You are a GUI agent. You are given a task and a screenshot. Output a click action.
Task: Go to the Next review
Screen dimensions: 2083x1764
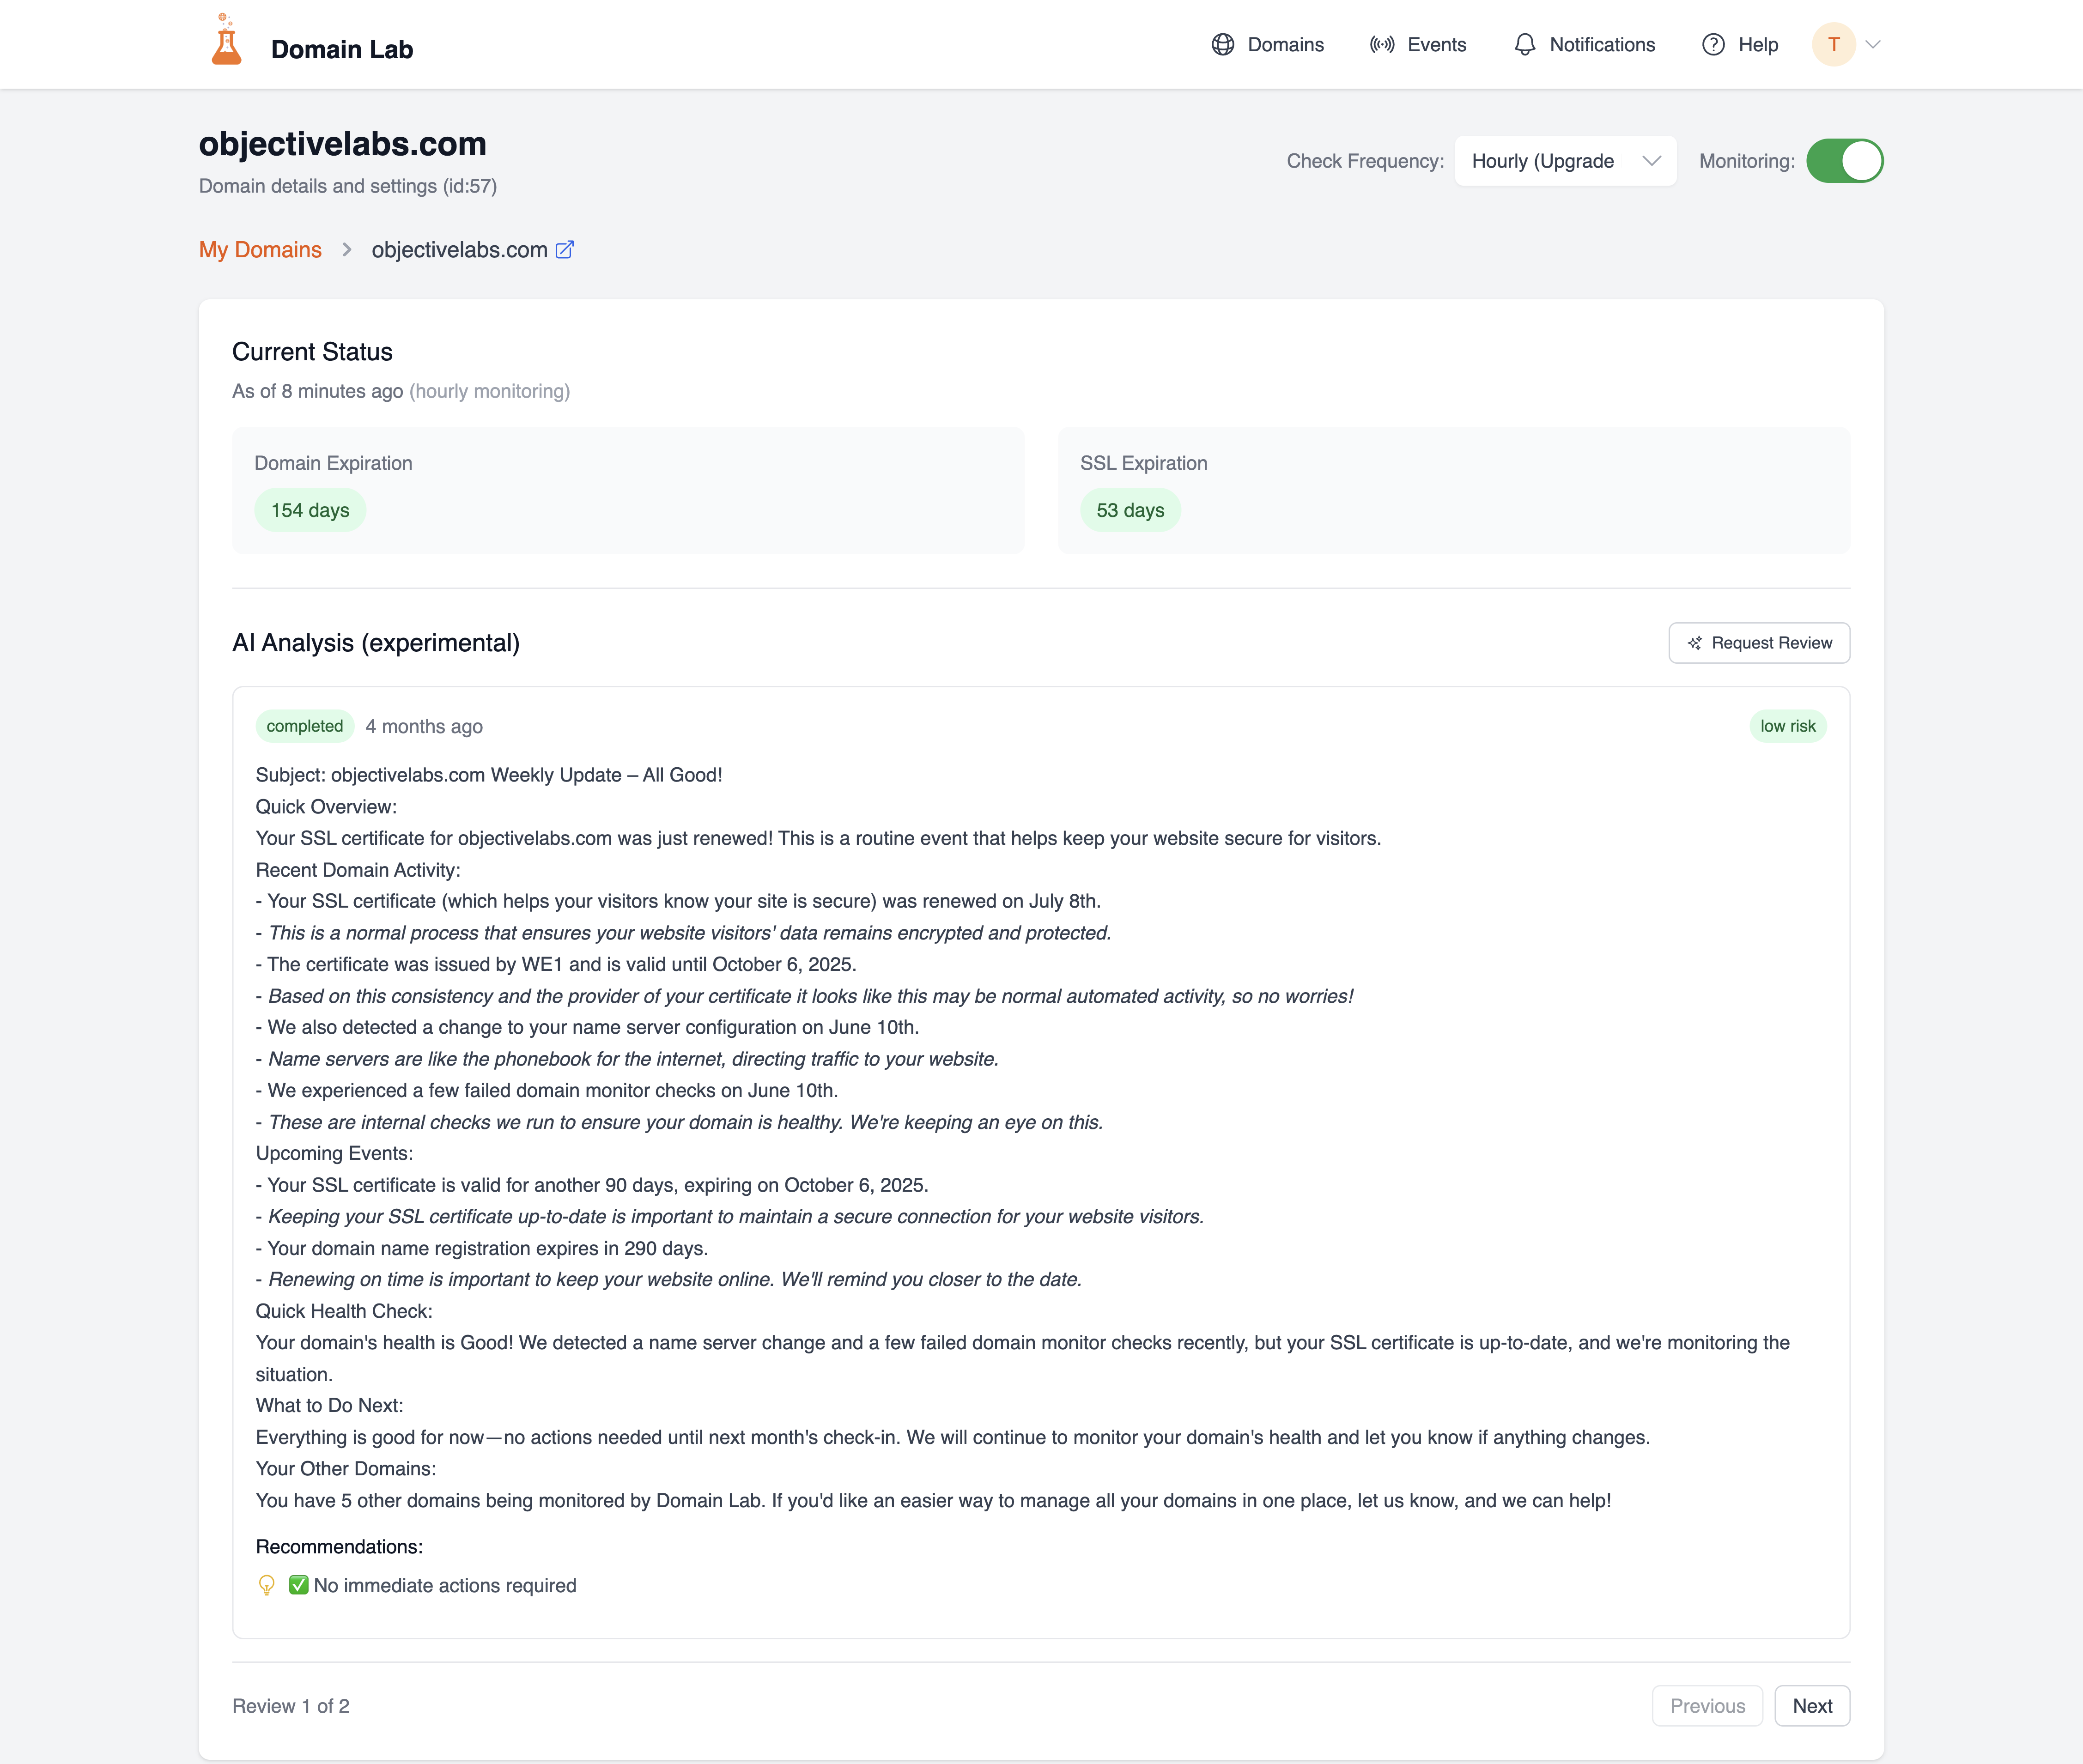coord(1811,1706)
